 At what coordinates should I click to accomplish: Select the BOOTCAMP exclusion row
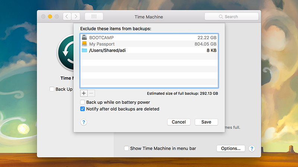[149, 37]
